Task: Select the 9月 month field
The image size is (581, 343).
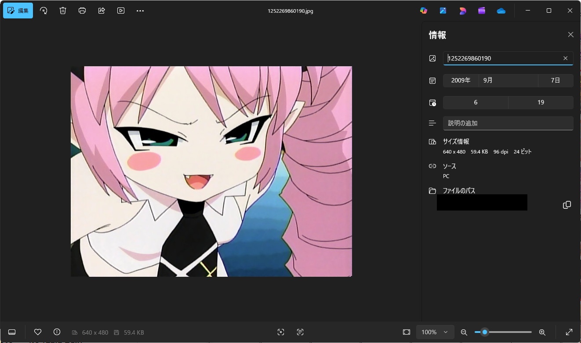Action: pyautogui.click(x=508, y=80)
